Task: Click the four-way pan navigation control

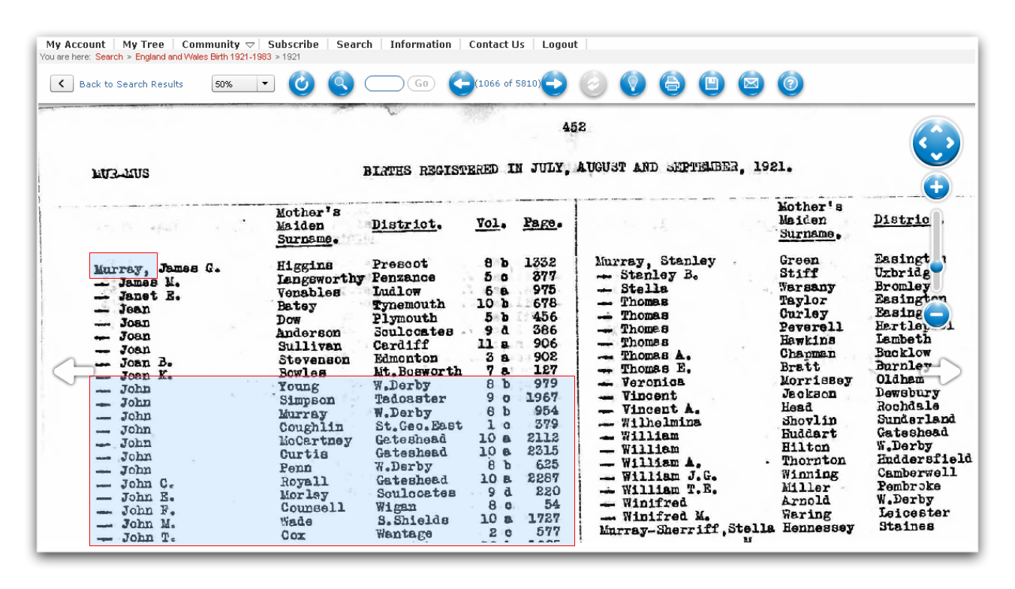Action: [936, 142]
